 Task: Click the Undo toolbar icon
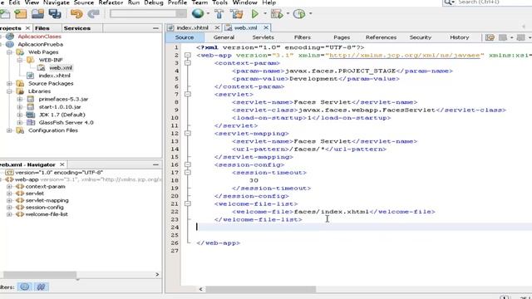pos(76,14)
